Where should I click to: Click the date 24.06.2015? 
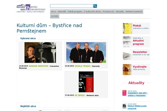pyautogui.click(x=69, y=66)
